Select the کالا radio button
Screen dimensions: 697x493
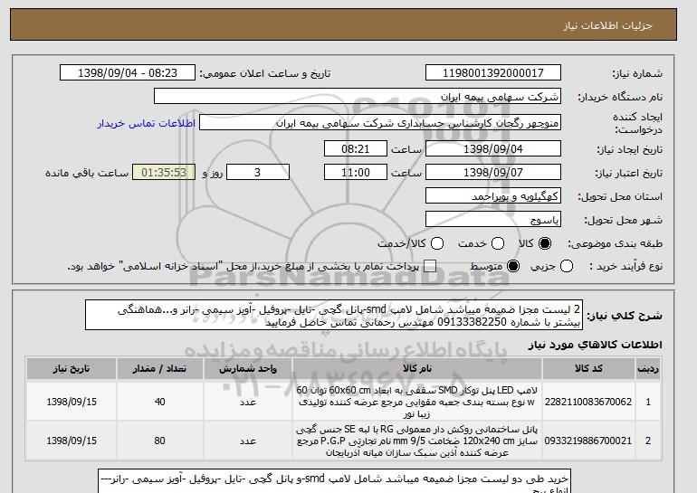545,243
